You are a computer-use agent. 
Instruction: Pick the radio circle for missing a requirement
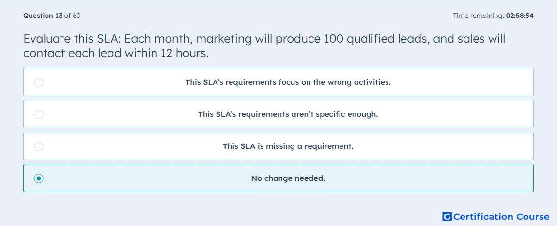[39, 146]
